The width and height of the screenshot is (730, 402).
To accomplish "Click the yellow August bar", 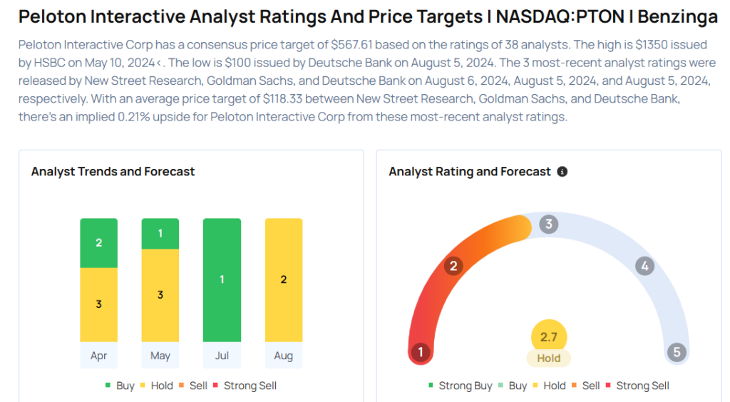I will pyautogui.click(x=283, y=279).
